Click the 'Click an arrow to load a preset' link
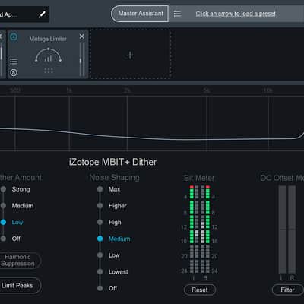The height and width of the screenshot is (304, 304). click(236, 14)
